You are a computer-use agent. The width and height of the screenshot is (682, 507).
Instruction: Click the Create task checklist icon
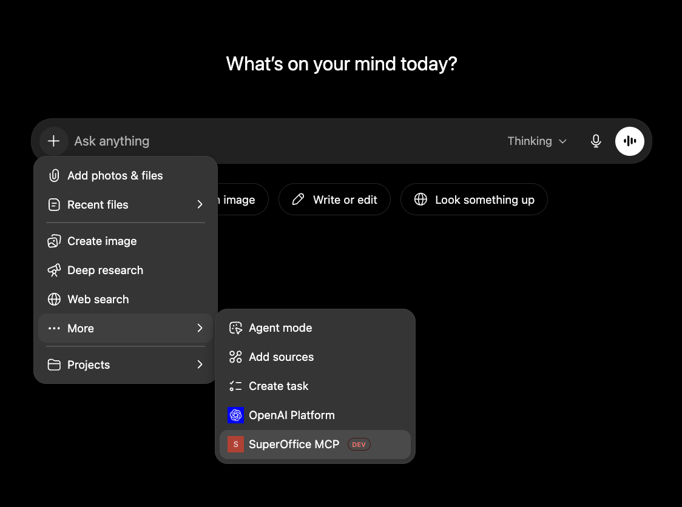[x=235, y=386]
